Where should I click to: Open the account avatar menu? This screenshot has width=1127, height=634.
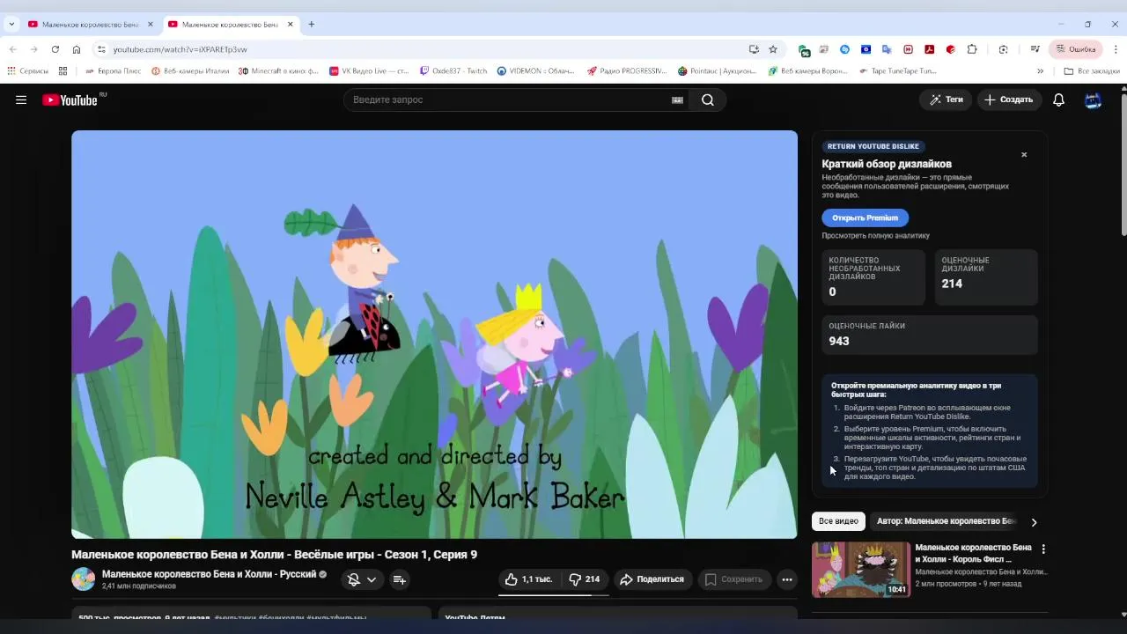pos(1093,100)
